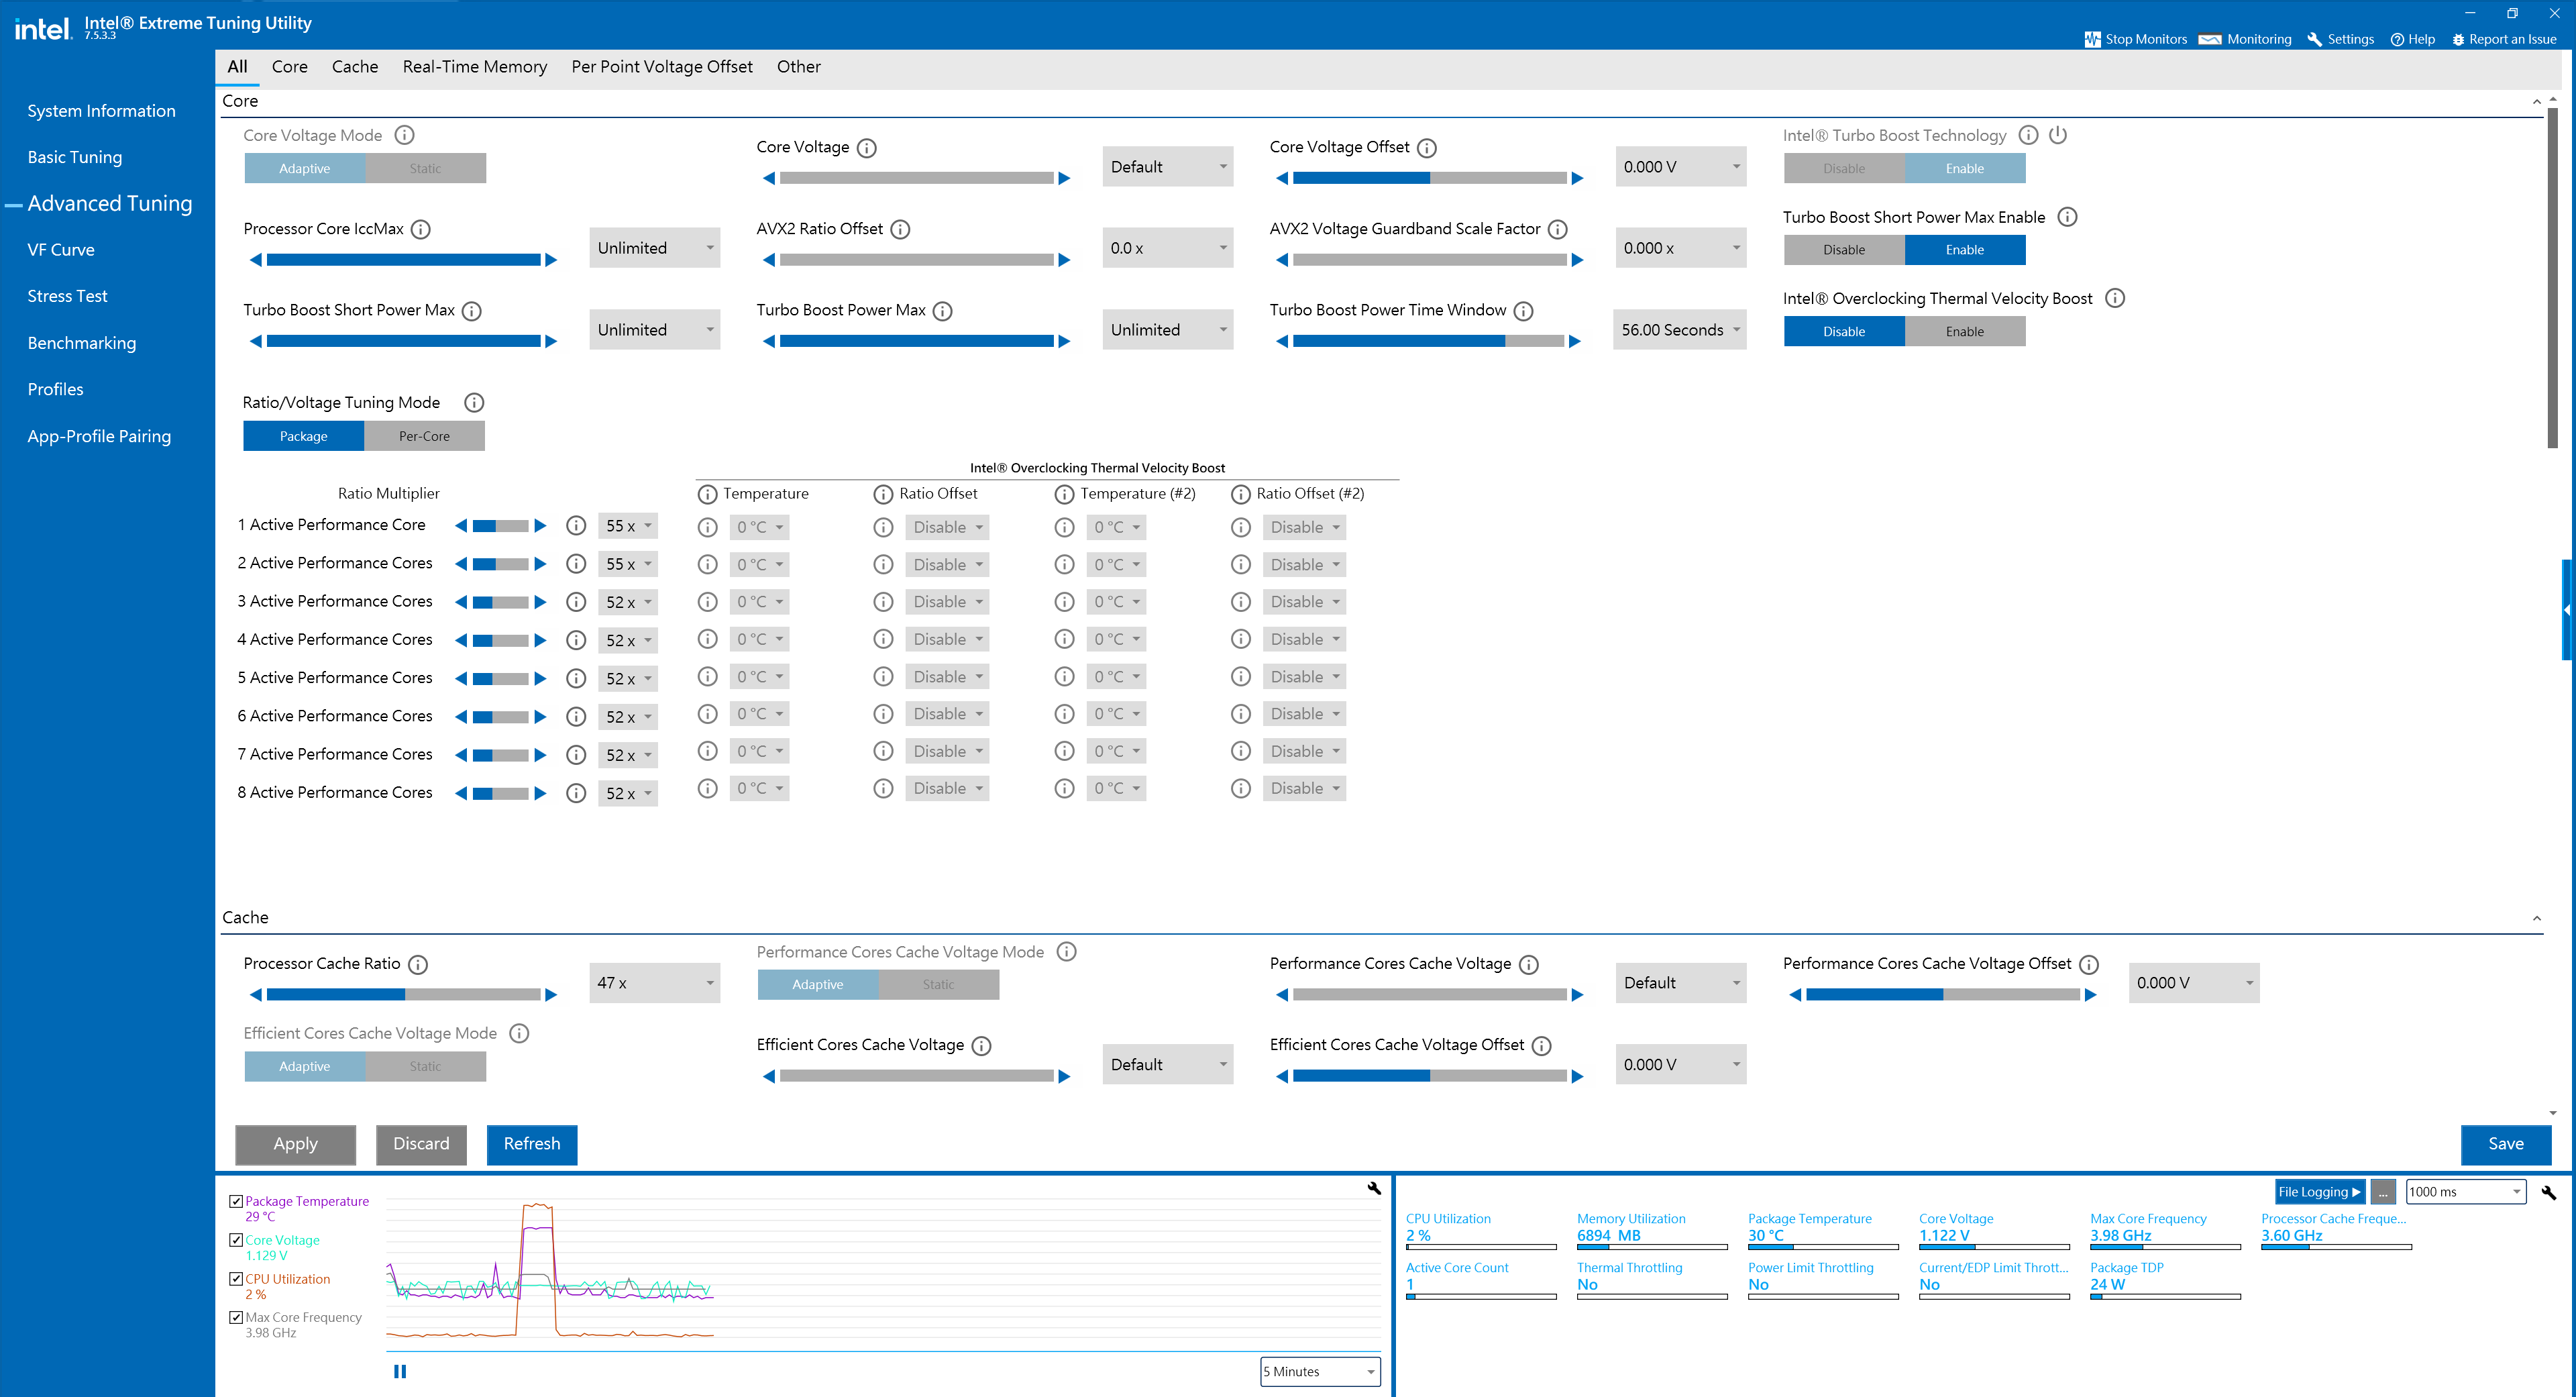Switch to the Per Point Voltage Offset tab
The height and width of the screenshot is (1397, 2576).
pos(661,67)
